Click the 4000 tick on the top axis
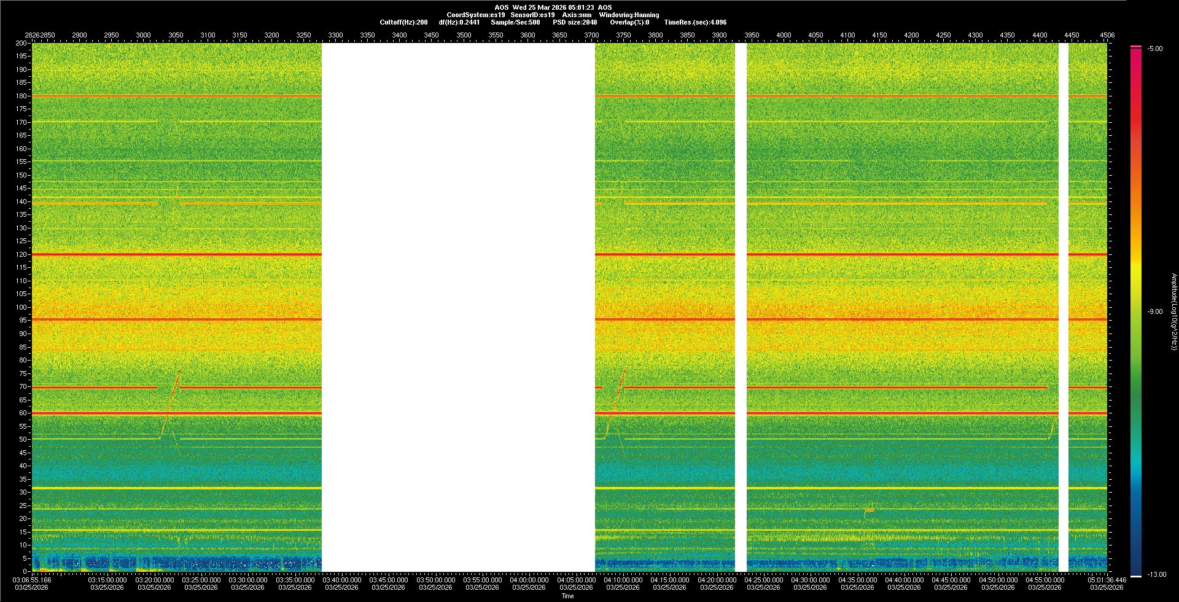The image size is (1179, 602). 784,35
